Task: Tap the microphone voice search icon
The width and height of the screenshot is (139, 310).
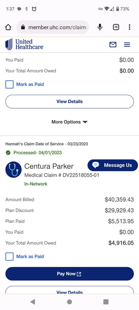Action: (100, 27)
